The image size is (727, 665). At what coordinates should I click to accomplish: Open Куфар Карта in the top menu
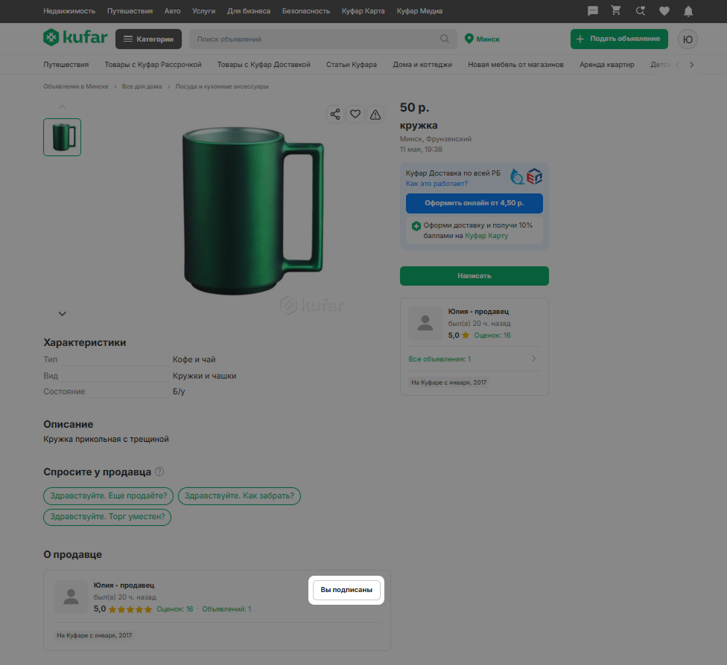coord(363,10)
